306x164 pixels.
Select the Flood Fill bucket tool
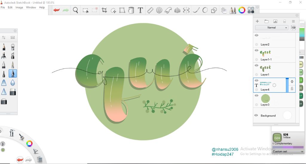(x=131, y=10)
